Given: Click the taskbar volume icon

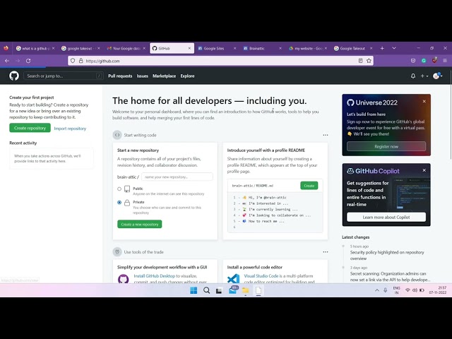Looking at the screenshot, I should click(x=415, y=290).
